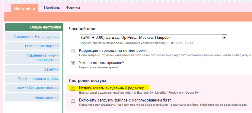Image resolution: width=252 pixels, height=113 pixels.
Task: Enable Коррекция перехода на летнее время checkbox
Action: 73,51
